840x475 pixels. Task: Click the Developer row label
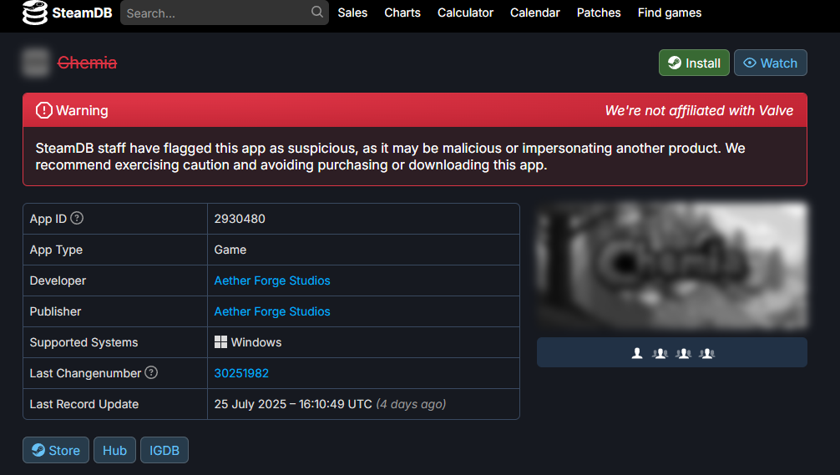point(58,280)
